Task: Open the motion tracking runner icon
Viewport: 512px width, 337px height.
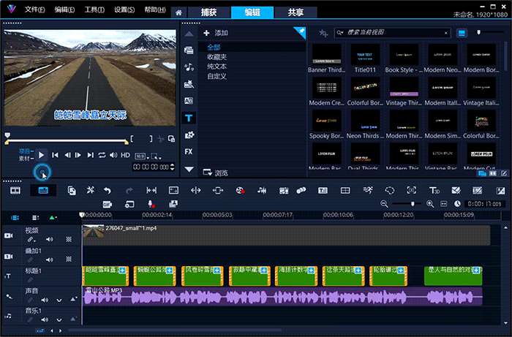Action: point(368,190)
